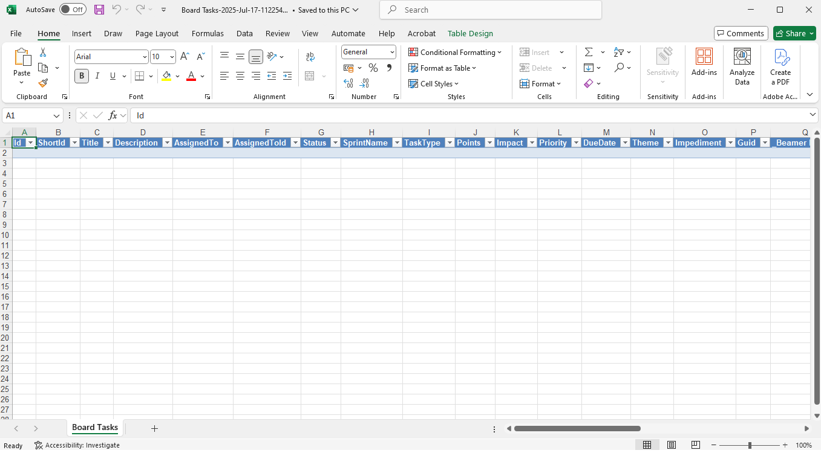The height and width of the screenshot is (453, 821).
Task: Click the Format Painter brush icon
Action: click(x=43, y=83)
